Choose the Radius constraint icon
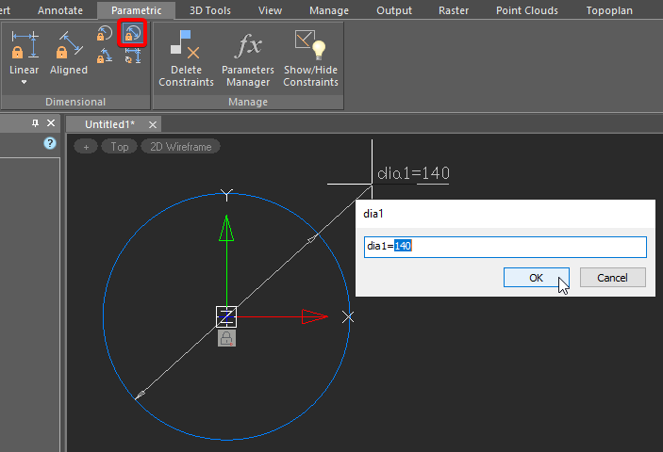Screen dimensions: 663x452 (105, 35)
